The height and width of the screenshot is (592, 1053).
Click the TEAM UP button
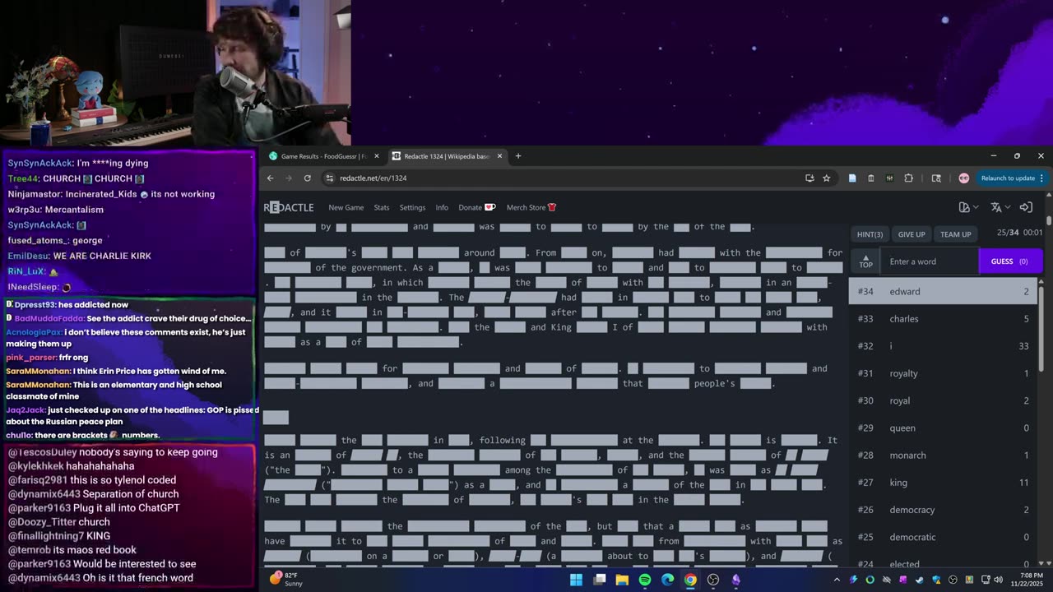956,234
